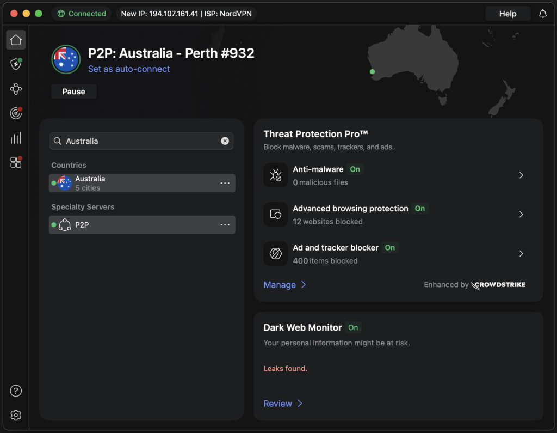Click the Dark Web Monitor heading
The height and width of the screenshot is (433, 557).
[302, 327]
